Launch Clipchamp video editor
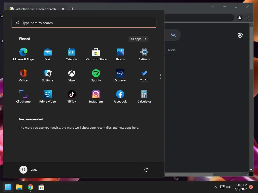The width and height of the screenshot is (258, 193). 23,97
